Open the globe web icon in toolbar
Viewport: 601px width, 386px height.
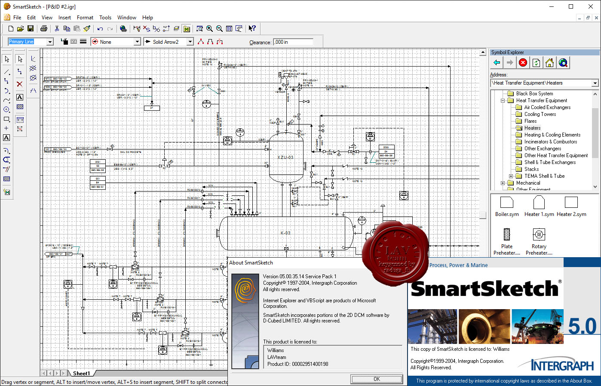123,29
